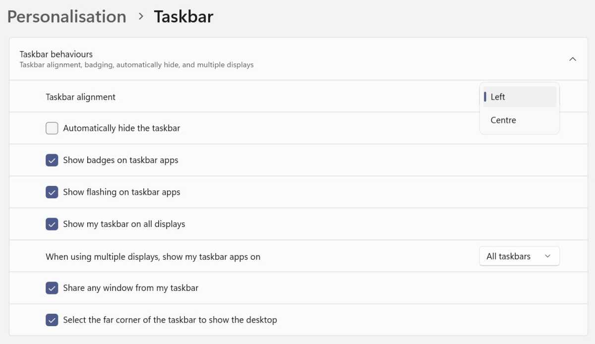Image resolution: width=595 pixels, height=344 pixels.
Task: Click 'Automatically hide the taskbar' label text
Action: click(121, 128)
